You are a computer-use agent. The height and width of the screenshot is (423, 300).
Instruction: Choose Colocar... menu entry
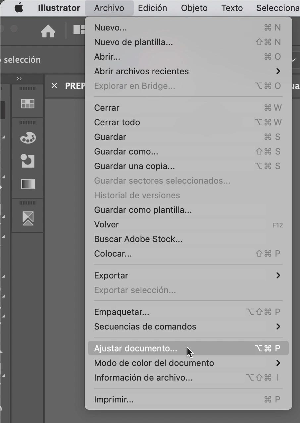click(x=188, y=254)
